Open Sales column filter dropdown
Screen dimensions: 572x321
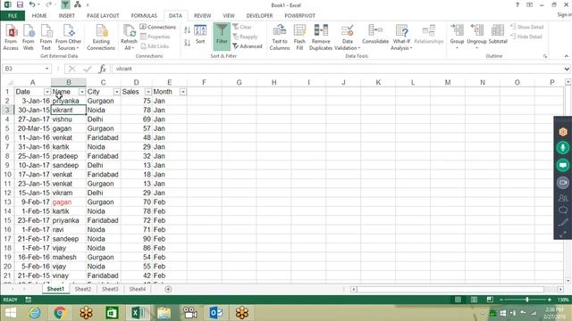[x=148, y=92]
